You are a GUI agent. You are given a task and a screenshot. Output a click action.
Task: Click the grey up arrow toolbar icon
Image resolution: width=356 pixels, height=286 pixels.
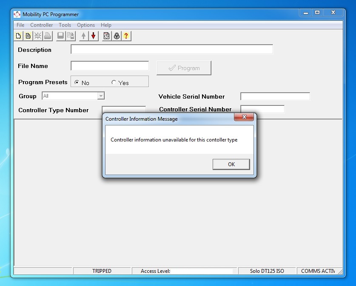[84, 36]
